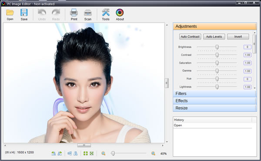Click the Gamma slider handle
261x161 pixels.
tap(217, 71)
